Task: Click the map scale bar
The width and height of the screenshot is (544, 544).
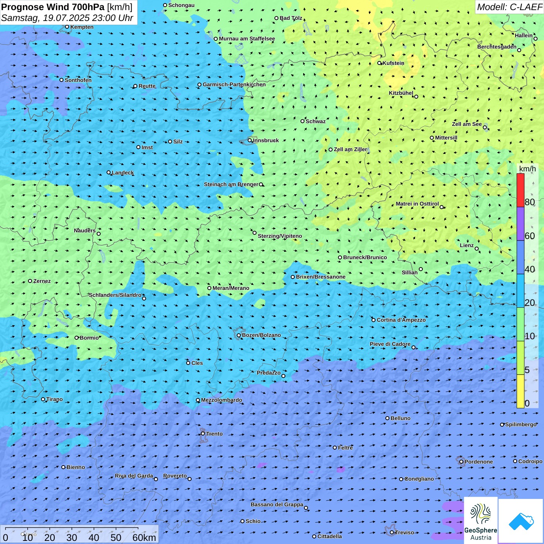Action: [79, 534]
